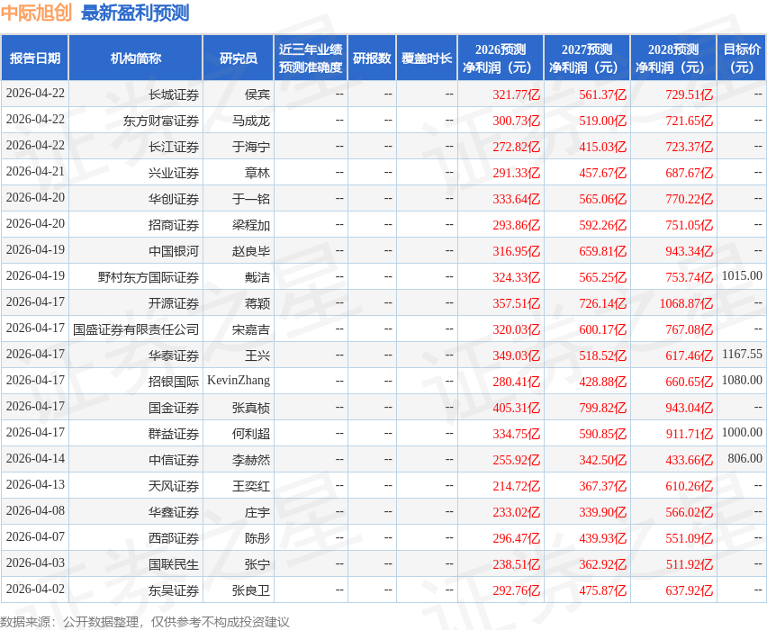Click the 中际旭创 title text
The width and height of the screenshot is (767, 630).
[36, 13]
